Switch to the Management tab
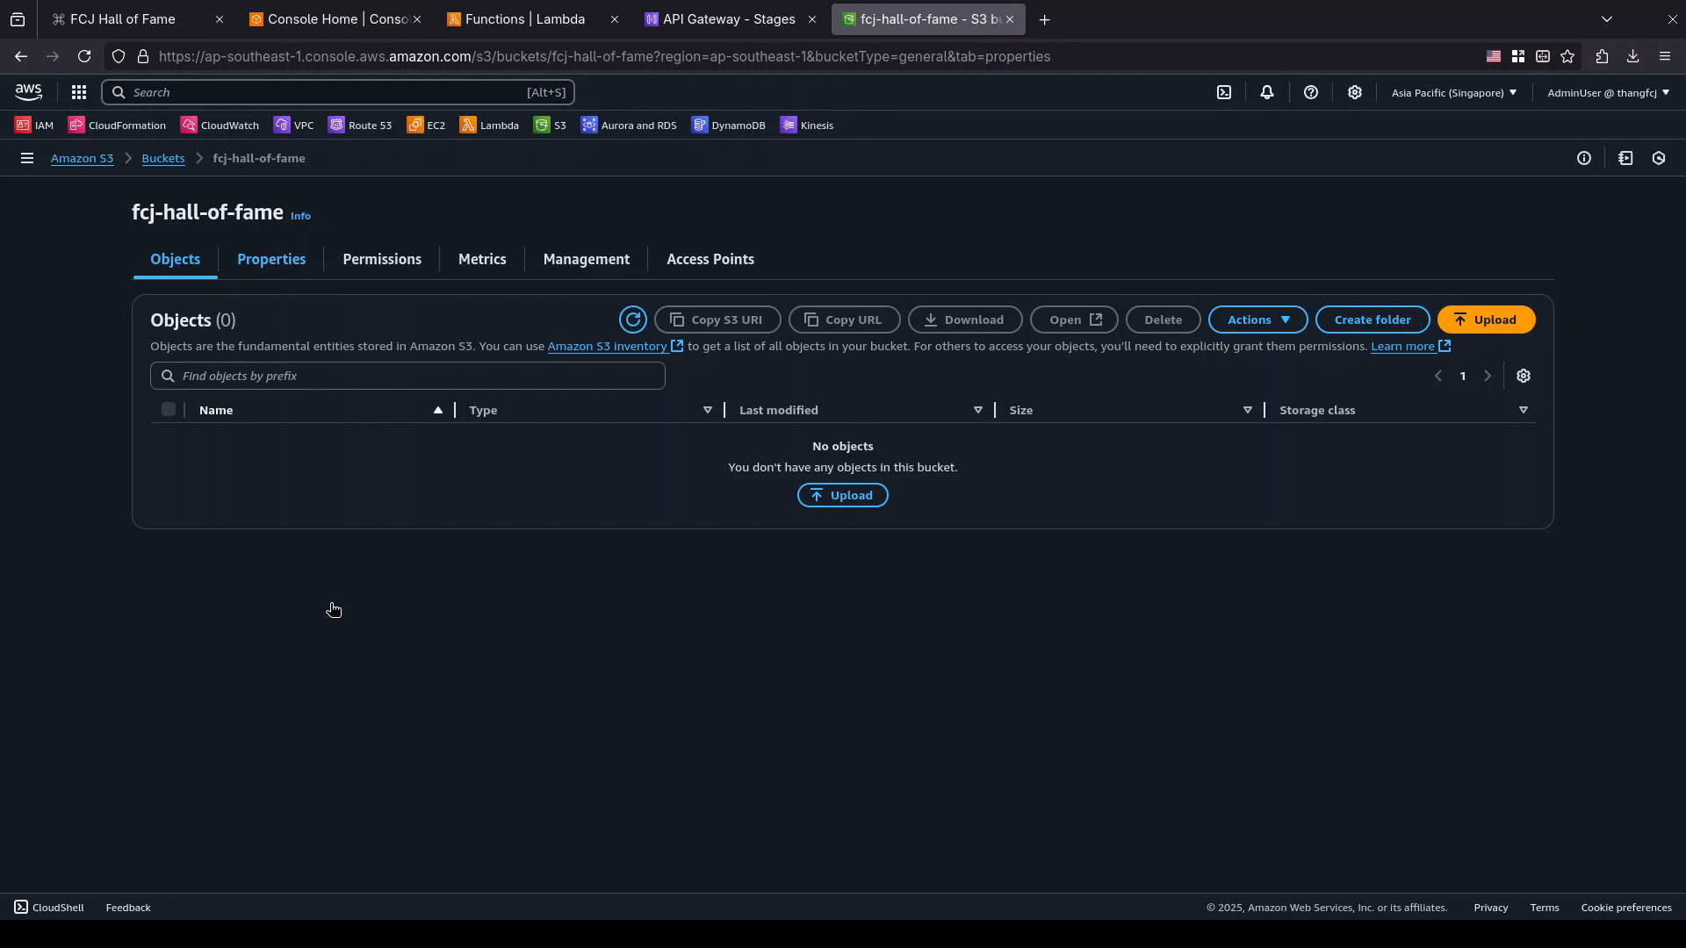 587,259
